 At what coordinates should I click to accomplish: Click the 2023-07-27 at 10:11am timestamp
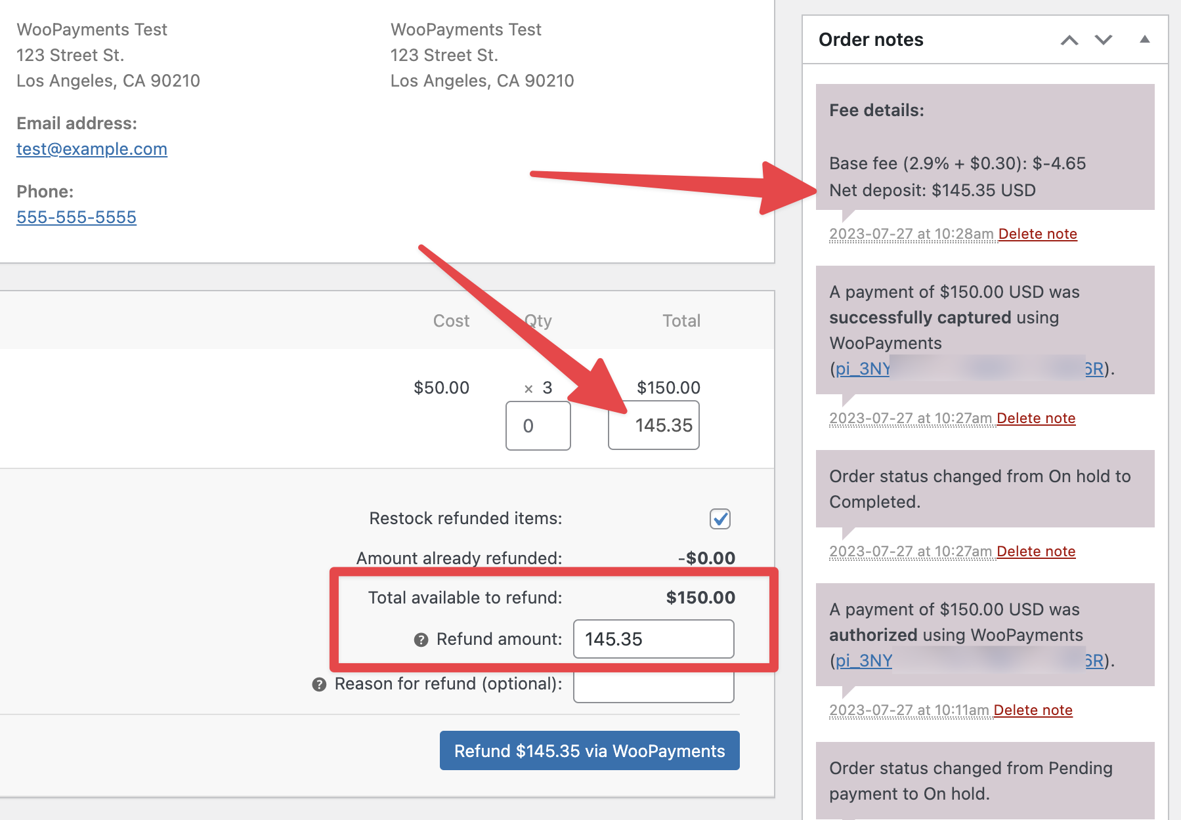pyautogui.click(x=909, y=710)
